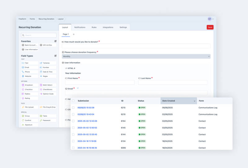
Task: Select the Signature field type
Action: 29,125
